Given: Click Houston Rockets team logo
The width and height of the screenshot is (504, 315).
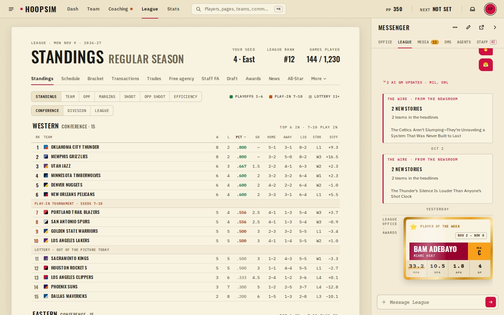Looking at the screenshot, I should coord(46,268).
